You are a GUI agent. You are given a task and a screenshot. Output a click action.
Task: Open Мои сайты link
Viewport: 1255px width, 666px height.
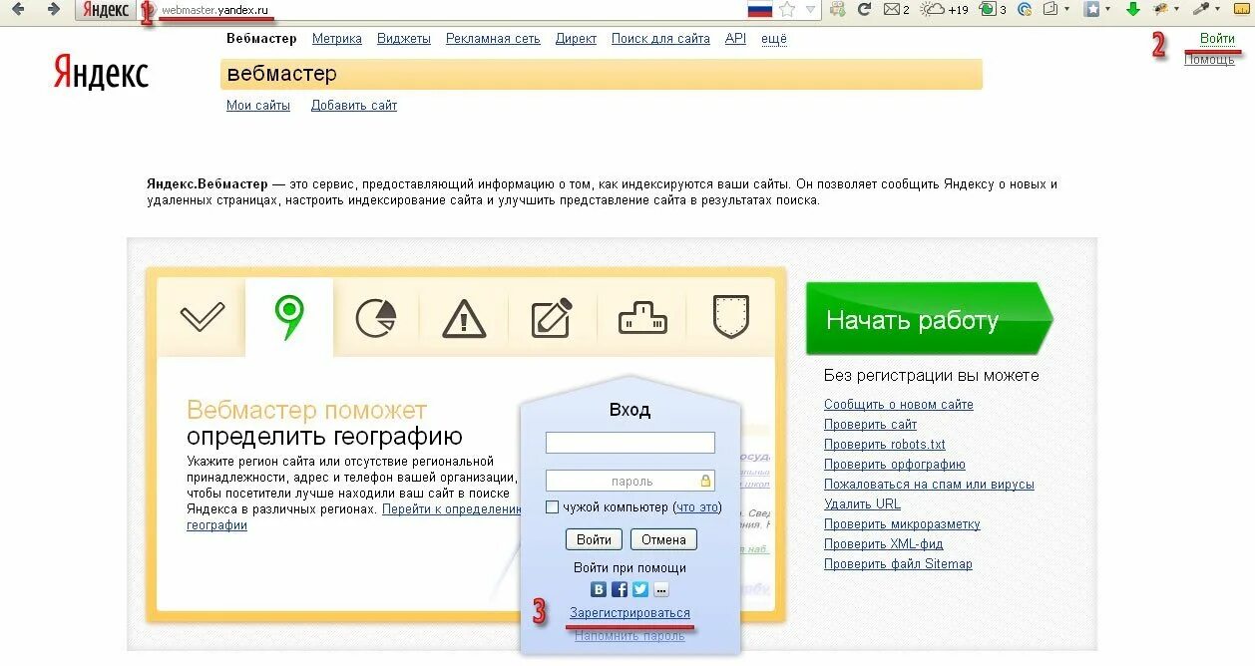coord(258,105)
